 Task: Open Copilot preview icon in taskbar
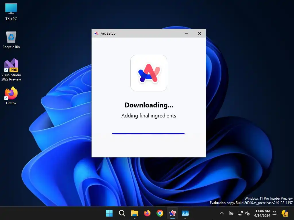(x=285, y=213)
